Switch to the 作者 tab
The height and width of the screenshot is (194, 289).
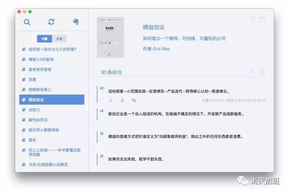(x=59, y=39)
